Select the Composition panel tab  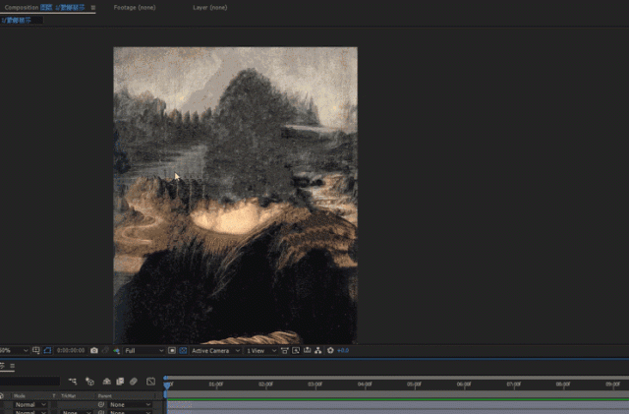coord(44,7)
